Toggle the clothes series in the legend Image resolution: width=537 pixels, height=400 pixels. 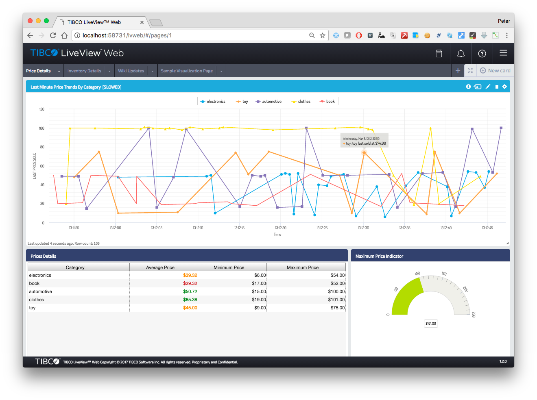tap(301, 102)
